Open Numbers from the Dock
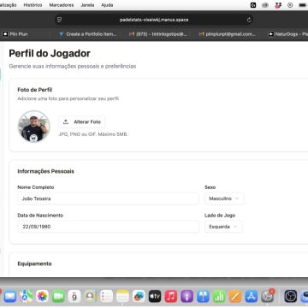 (219, 297)
